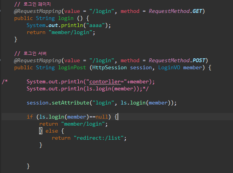The image size is (233, 173).
Task: Click the return "member/login" inside the if block
Action: coord(73,124)
